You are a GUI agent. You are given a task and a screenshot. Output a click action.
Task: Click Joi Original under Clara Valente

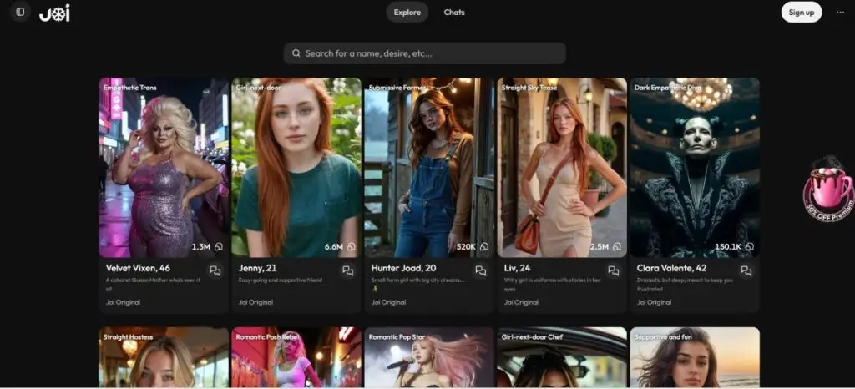pos(654,302)
